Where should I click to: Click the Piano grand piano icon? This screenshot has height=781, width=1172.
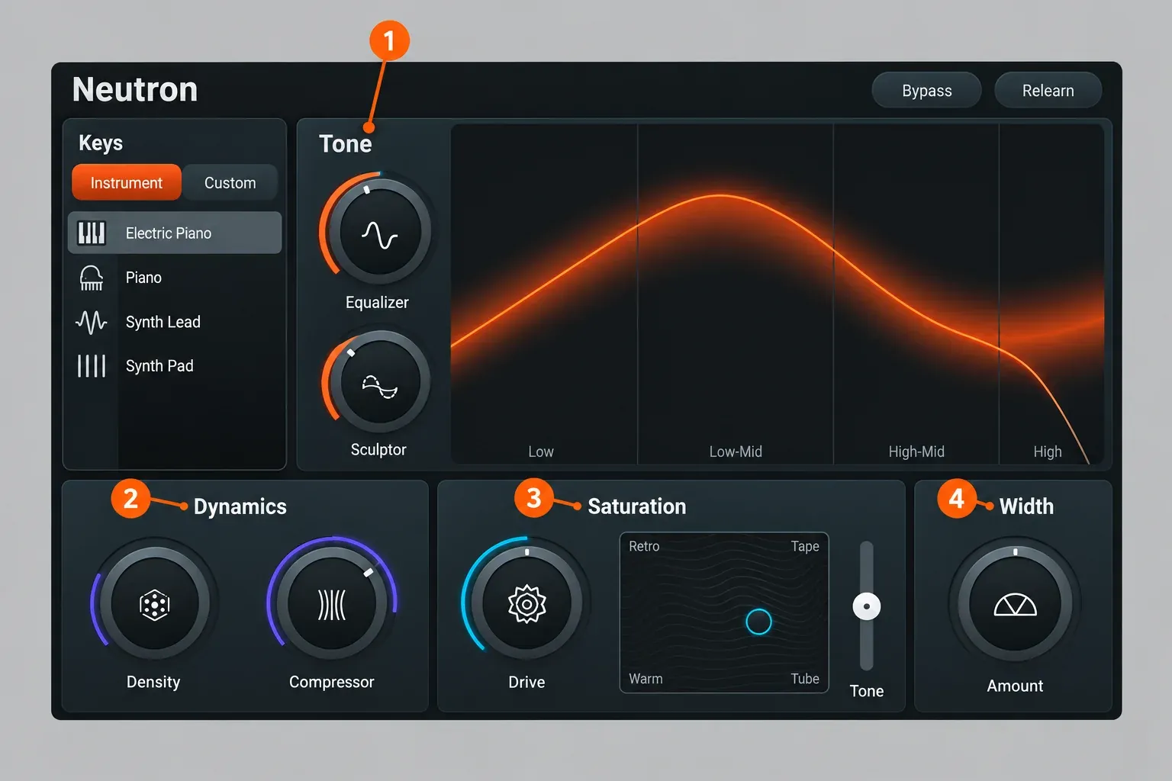click(x=92, y=278)
